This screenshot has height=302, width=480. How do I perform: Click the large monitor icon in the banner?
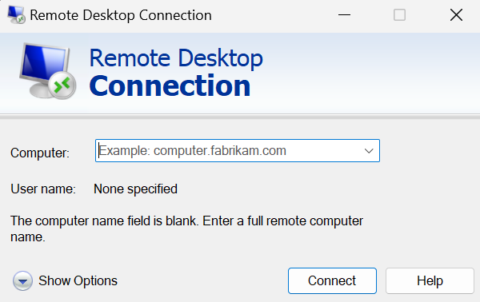point(48,71)
